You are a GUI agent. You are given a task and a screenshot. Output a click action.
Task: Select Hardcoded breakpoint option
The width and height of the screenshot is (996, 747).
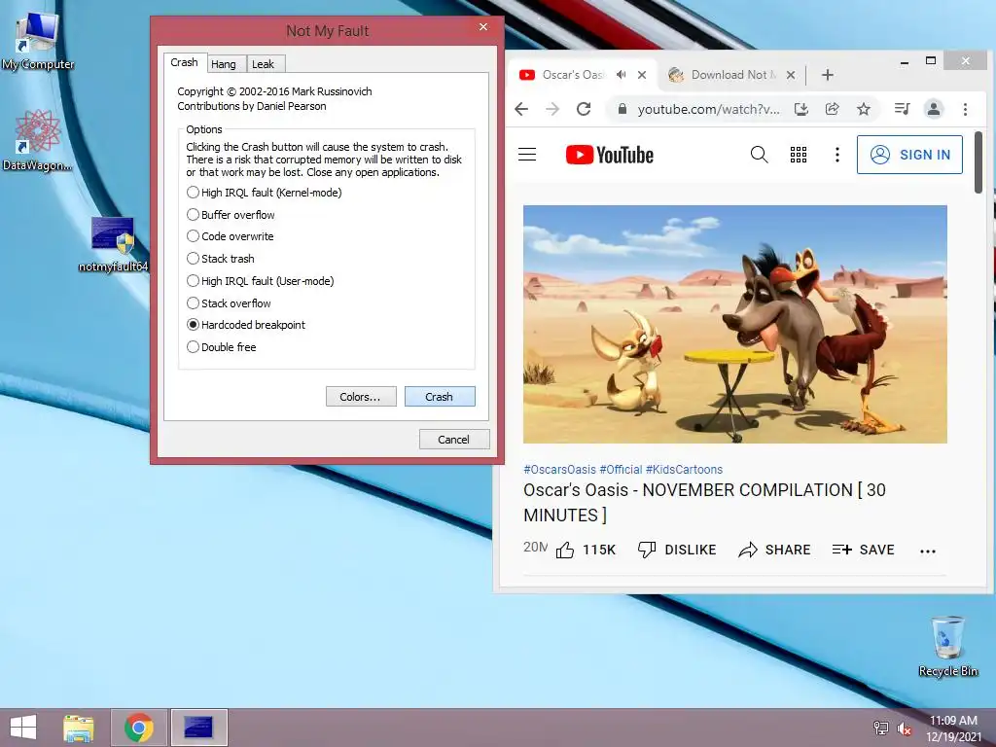[x=246, y=325]
